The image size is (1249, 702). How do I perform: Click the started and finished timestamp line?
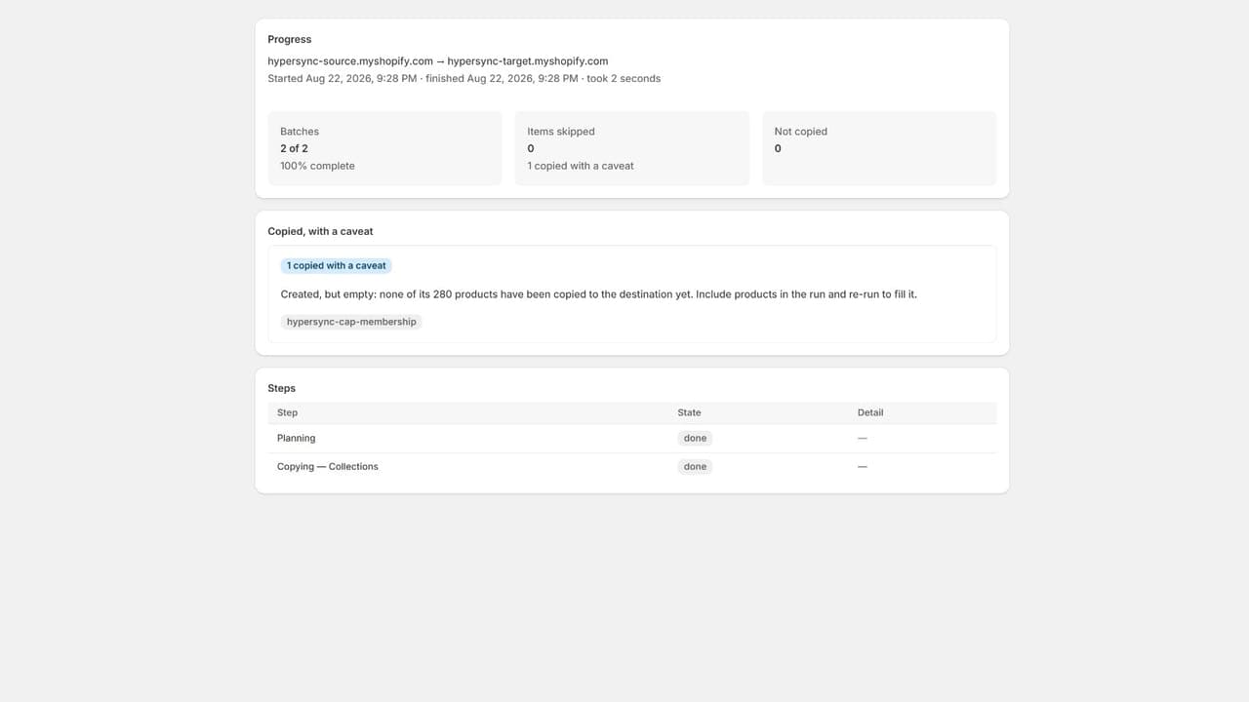point(464,78)
